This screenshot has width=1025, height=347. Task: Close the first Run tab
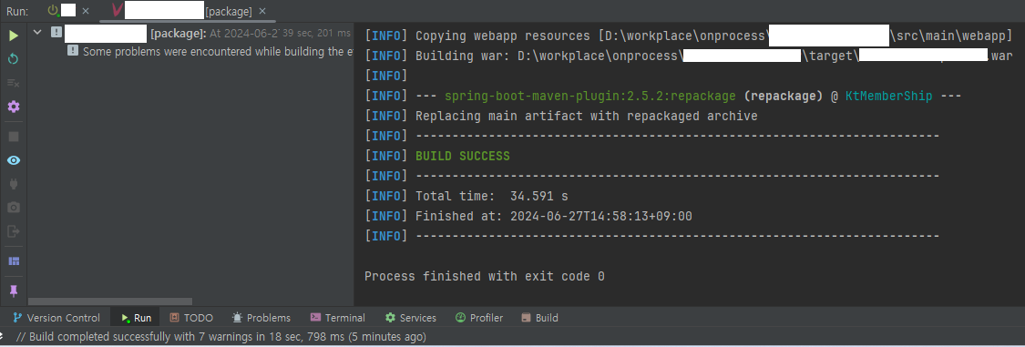pos(85,11)
